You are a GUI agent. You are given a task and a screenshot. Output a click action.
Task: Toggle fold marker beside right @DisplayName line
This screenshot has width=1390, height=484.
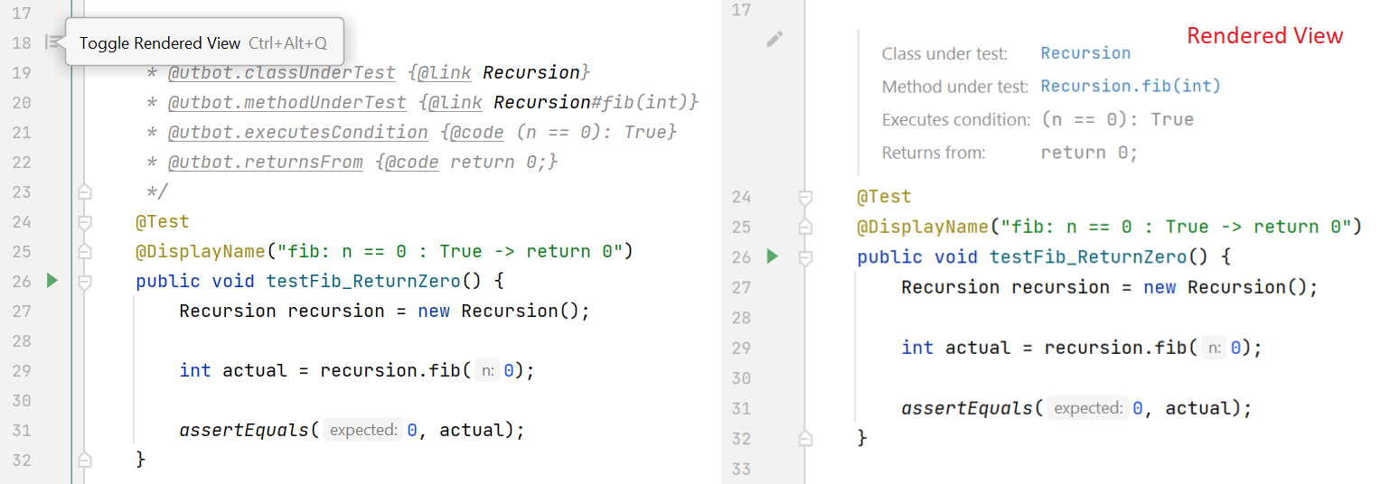click(x=805, y=227)
